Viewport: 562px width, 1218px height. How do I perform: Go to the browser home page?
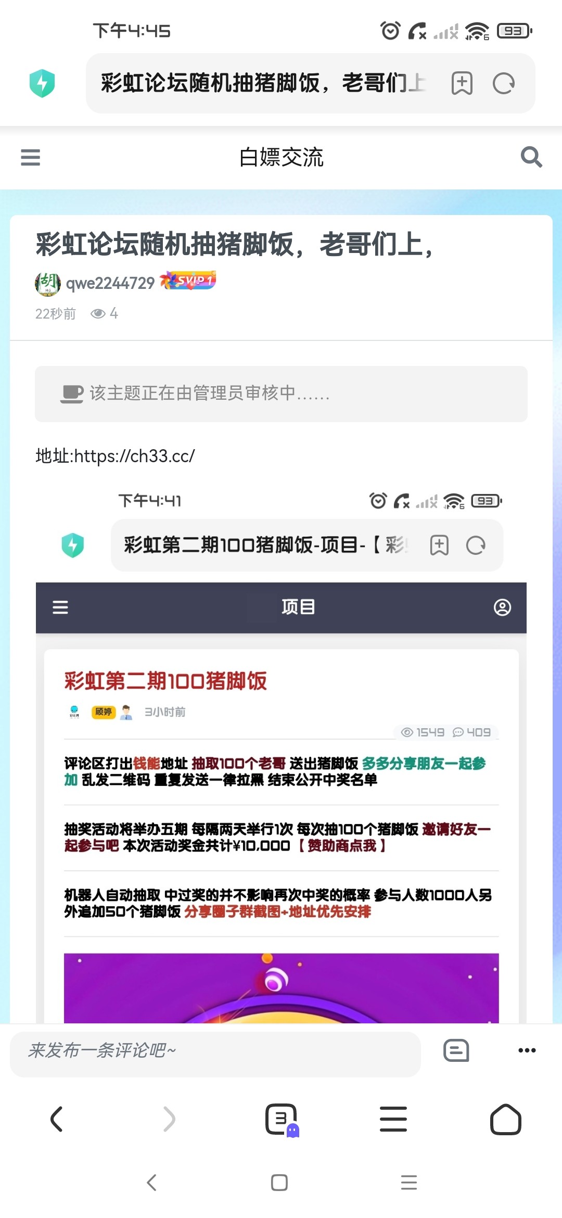coord(506,1119)
